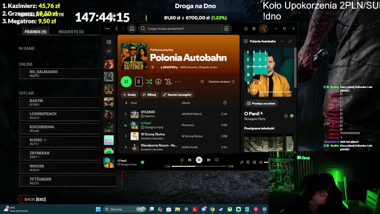
Task: Open the Ostatnio dodane sort dropdown
Action: [x=221, y=82]
